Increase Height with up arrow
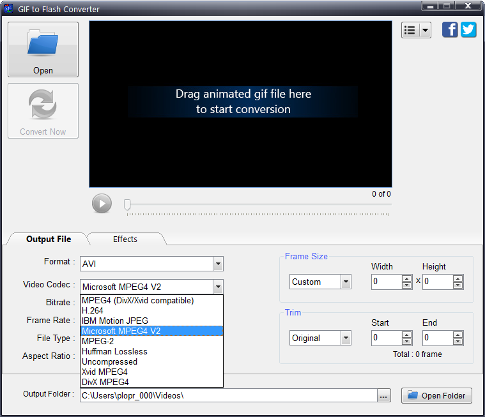 point(458,278)
